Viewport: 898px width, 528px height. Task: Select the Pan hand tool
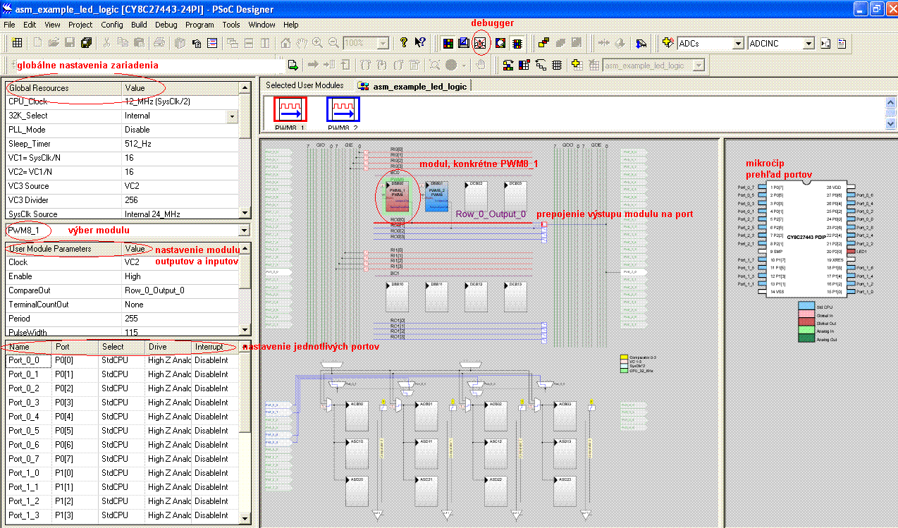coord(302,43)
